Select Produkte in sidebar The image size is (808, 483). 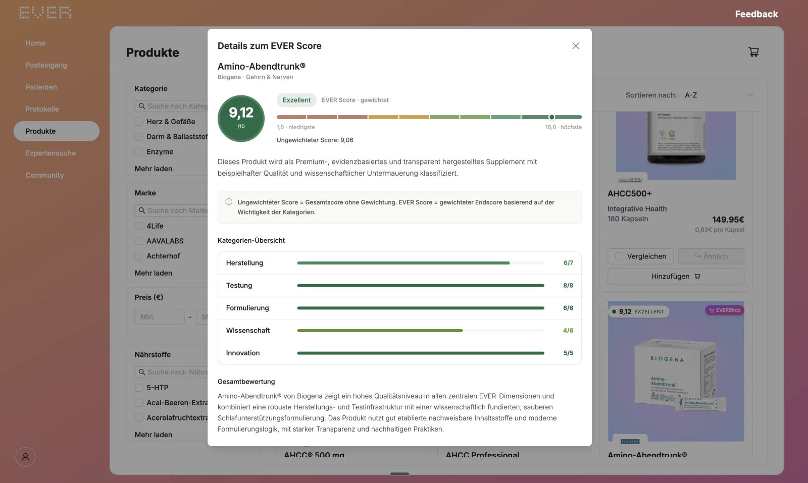[57, 131]
